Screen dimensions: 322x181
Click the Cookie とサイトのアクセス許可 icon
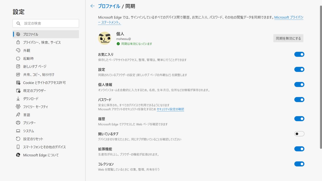[18, 83]
